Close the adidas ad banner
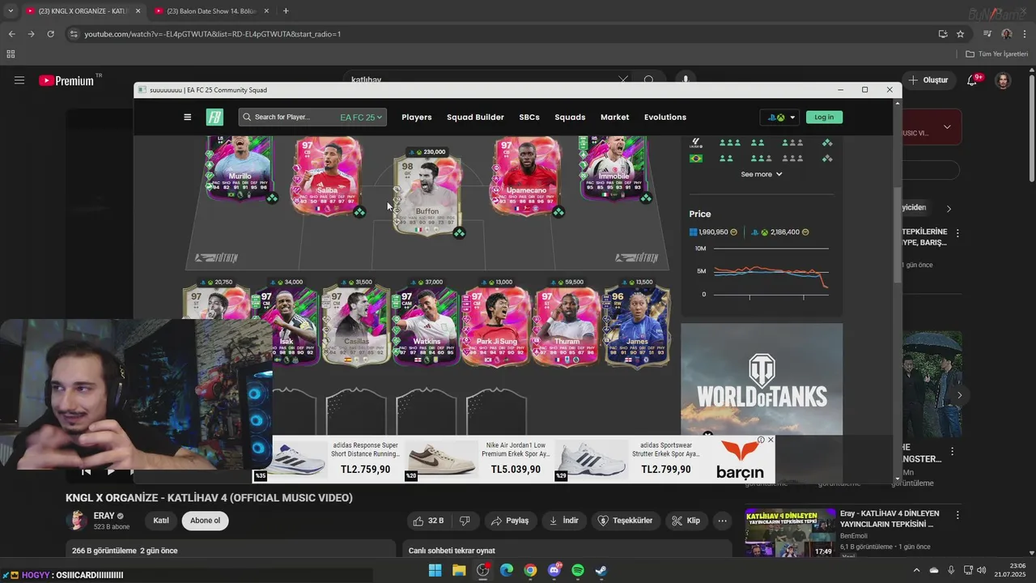 pyautogui.click(x=771, y=440)
